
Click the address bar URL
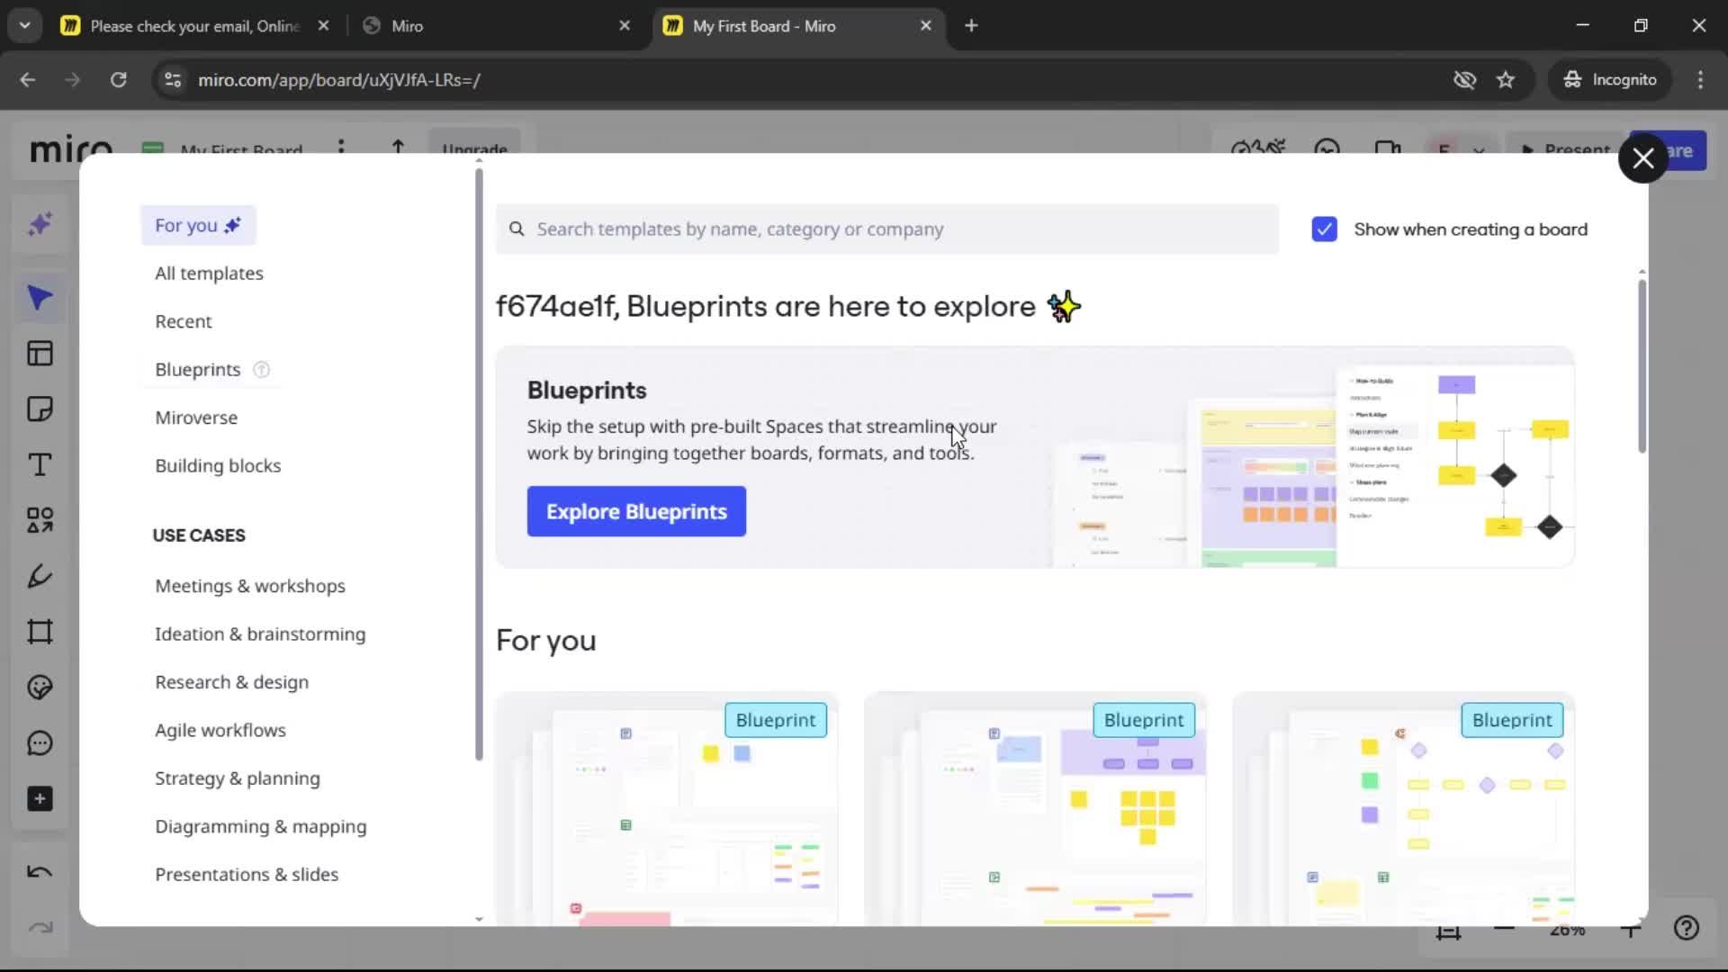[x=338, y=80]
